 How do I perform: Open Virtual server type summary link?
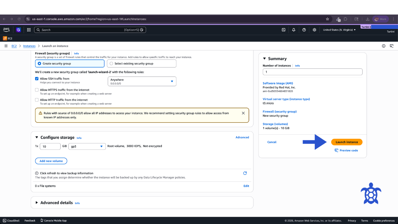[x=286, y=99]
